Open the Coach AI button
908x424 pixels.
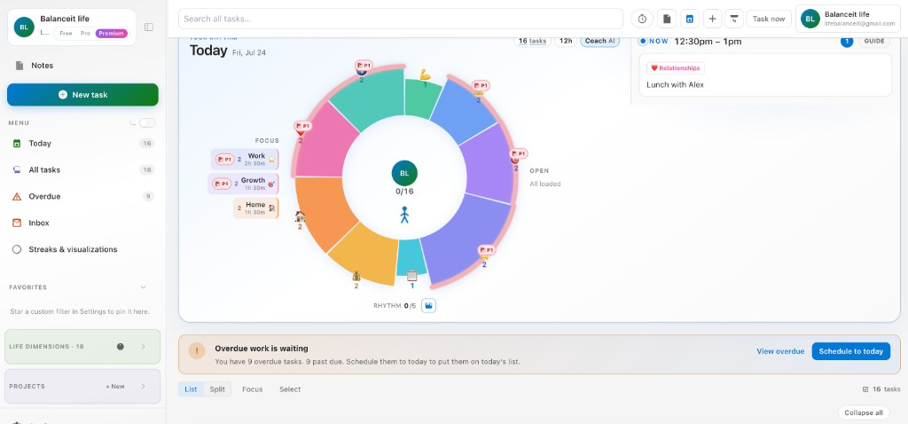tap(599, 41)
